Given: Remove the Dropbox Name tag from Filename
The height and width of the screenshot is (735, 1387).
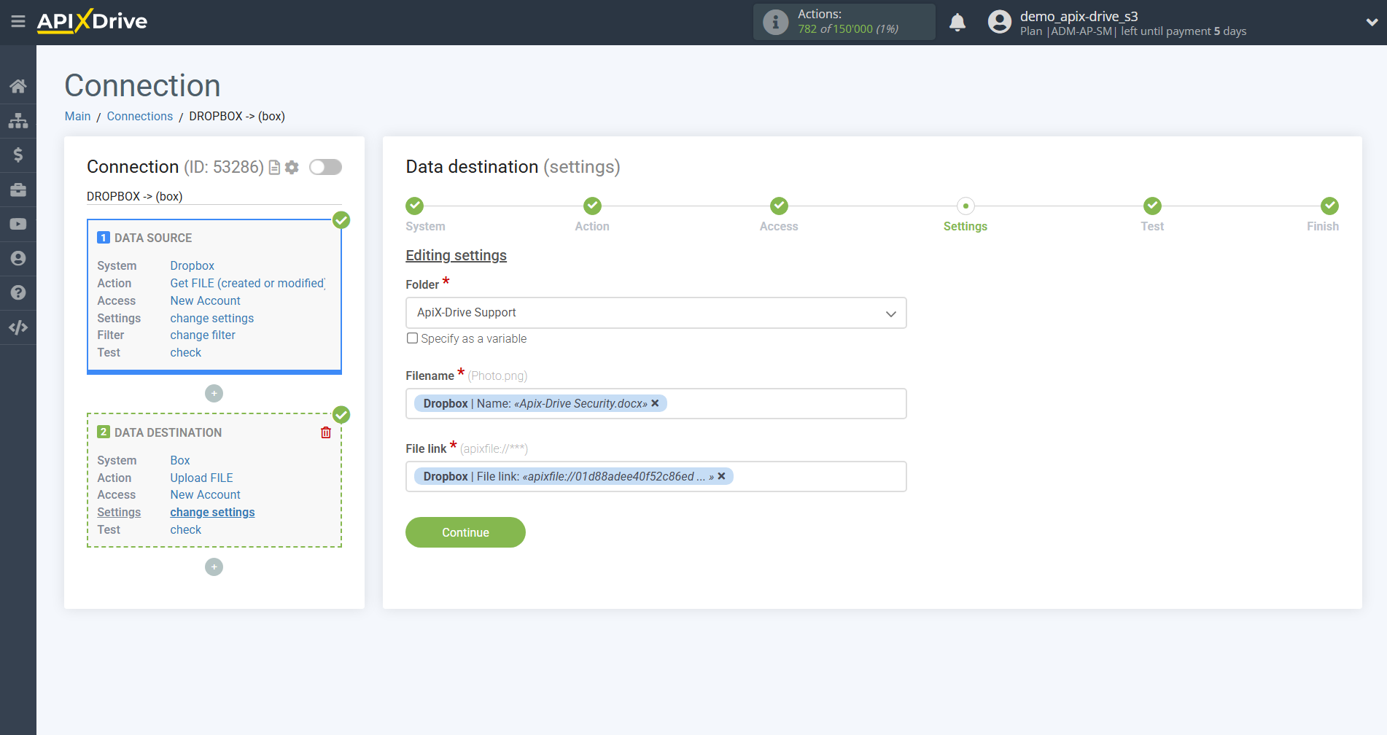Looking at the screenshot, I should coord(655,403).
